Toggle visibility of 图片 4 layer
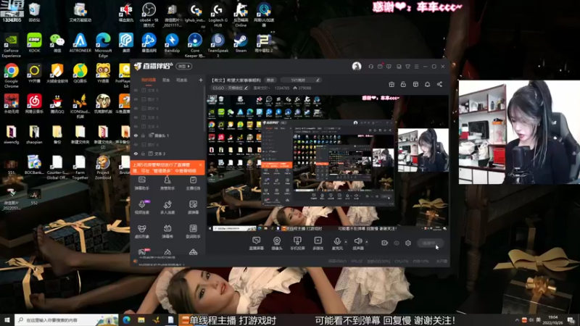The image size is (580, 326). (136, 144)
